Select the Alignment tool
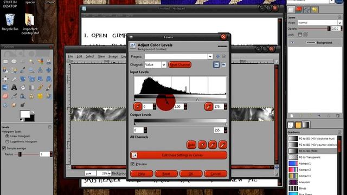 [5, 79]
